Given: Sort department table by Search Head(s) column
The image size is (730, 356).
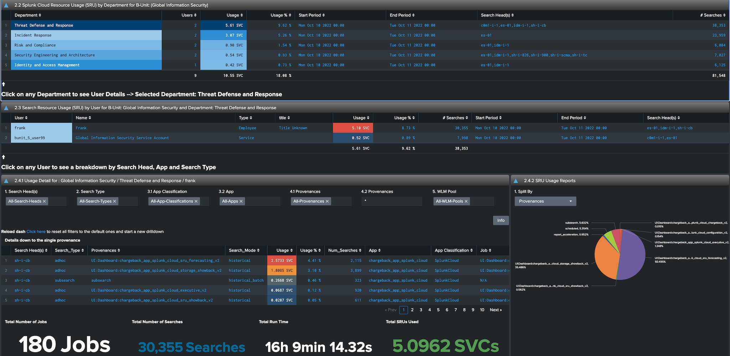Looking at the screenshot, I should point(497,15).
